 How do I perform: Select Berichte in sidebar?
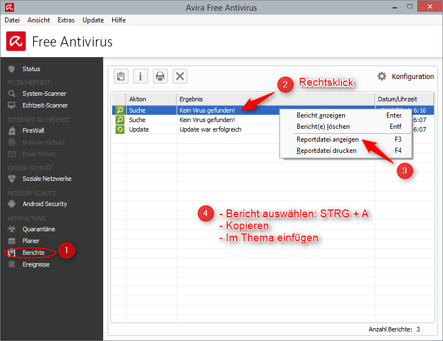(33, 253)
